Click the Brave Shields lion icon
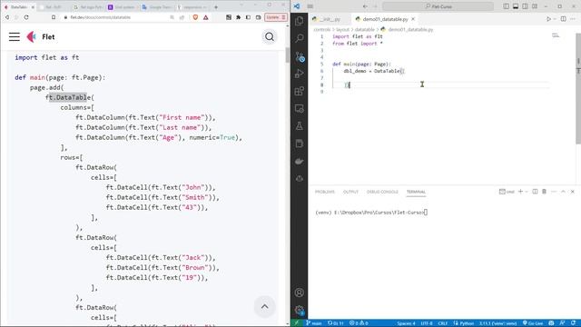The height and width of the screenshot is (327, 581). pos(195,17)
